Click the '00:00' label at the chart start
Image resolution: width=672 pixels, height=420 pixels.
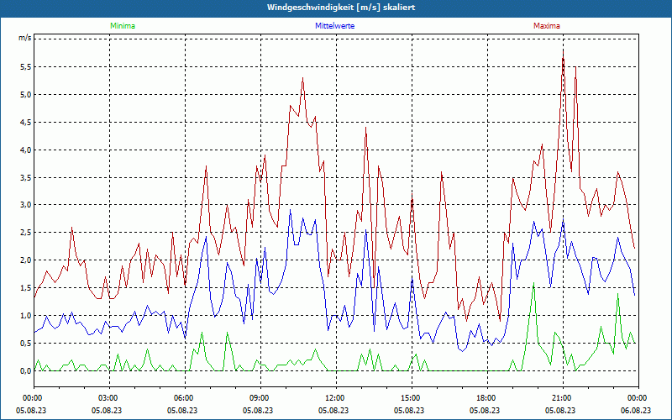tap(32, 398)
